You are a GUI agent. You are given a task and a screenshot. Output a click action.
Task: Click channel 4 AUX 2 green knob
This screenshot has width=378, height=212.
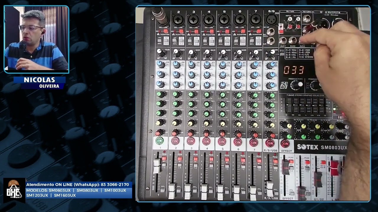coord(207,104)
